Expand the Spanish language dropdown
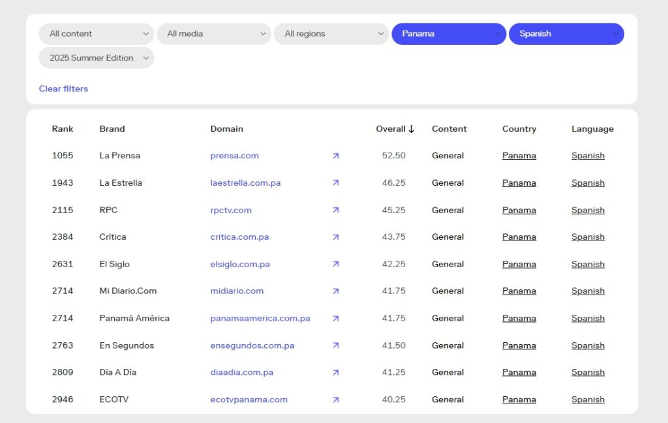Screen dimensions: 668x423 point(567,34)
